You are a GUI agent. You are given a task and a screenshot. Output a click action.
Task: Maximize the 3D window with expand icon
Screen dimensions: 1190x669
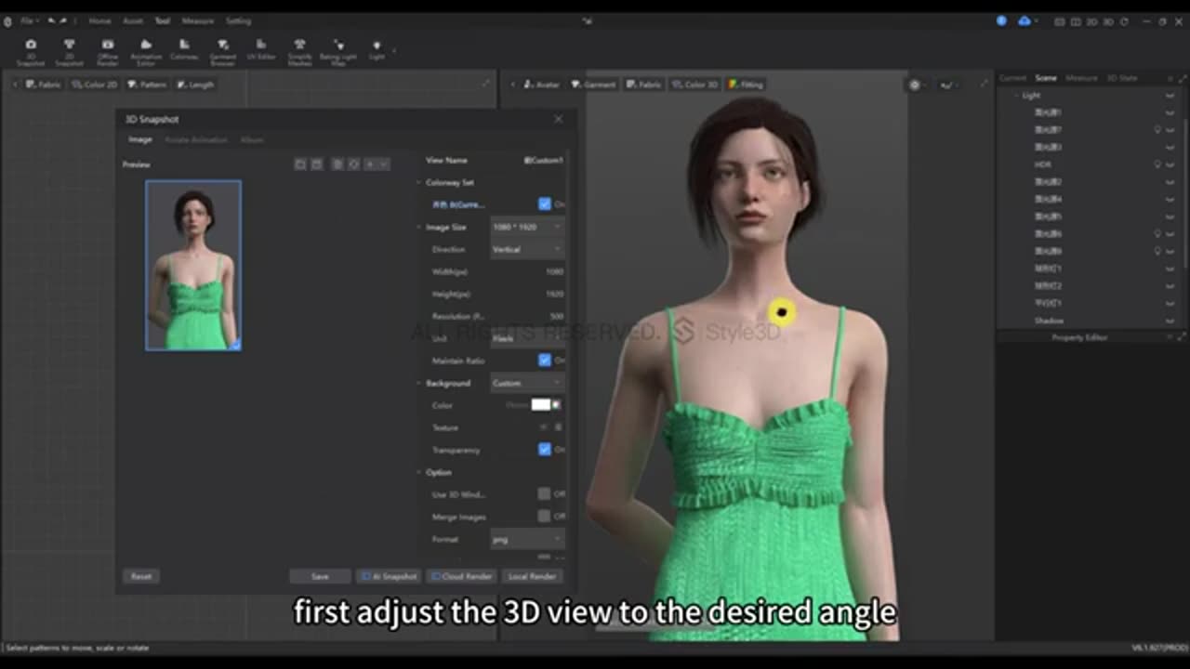point(984,85)
